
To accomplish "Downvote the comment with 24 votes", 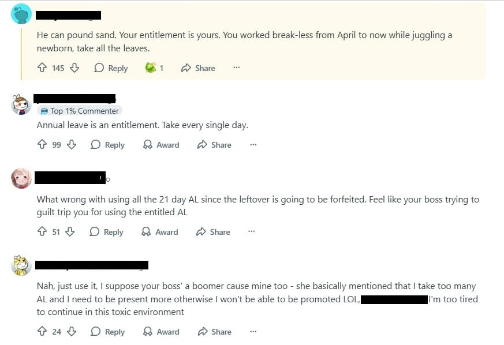I will coord(72,332).
